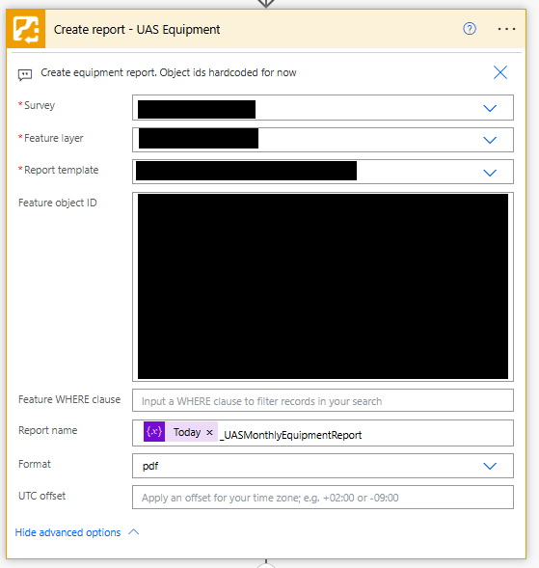
Task: Dismiss the comment with the X icon
Action: coord(500,72)
